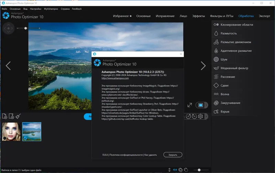Screen dimensions: 275x173
Task: Go to the previous image arrow
Action: (8, 66)
